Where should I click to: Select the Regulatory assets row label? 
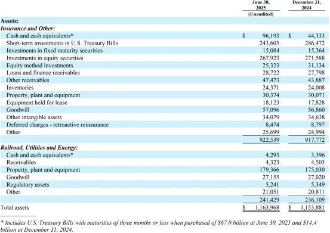coord(28,185)
